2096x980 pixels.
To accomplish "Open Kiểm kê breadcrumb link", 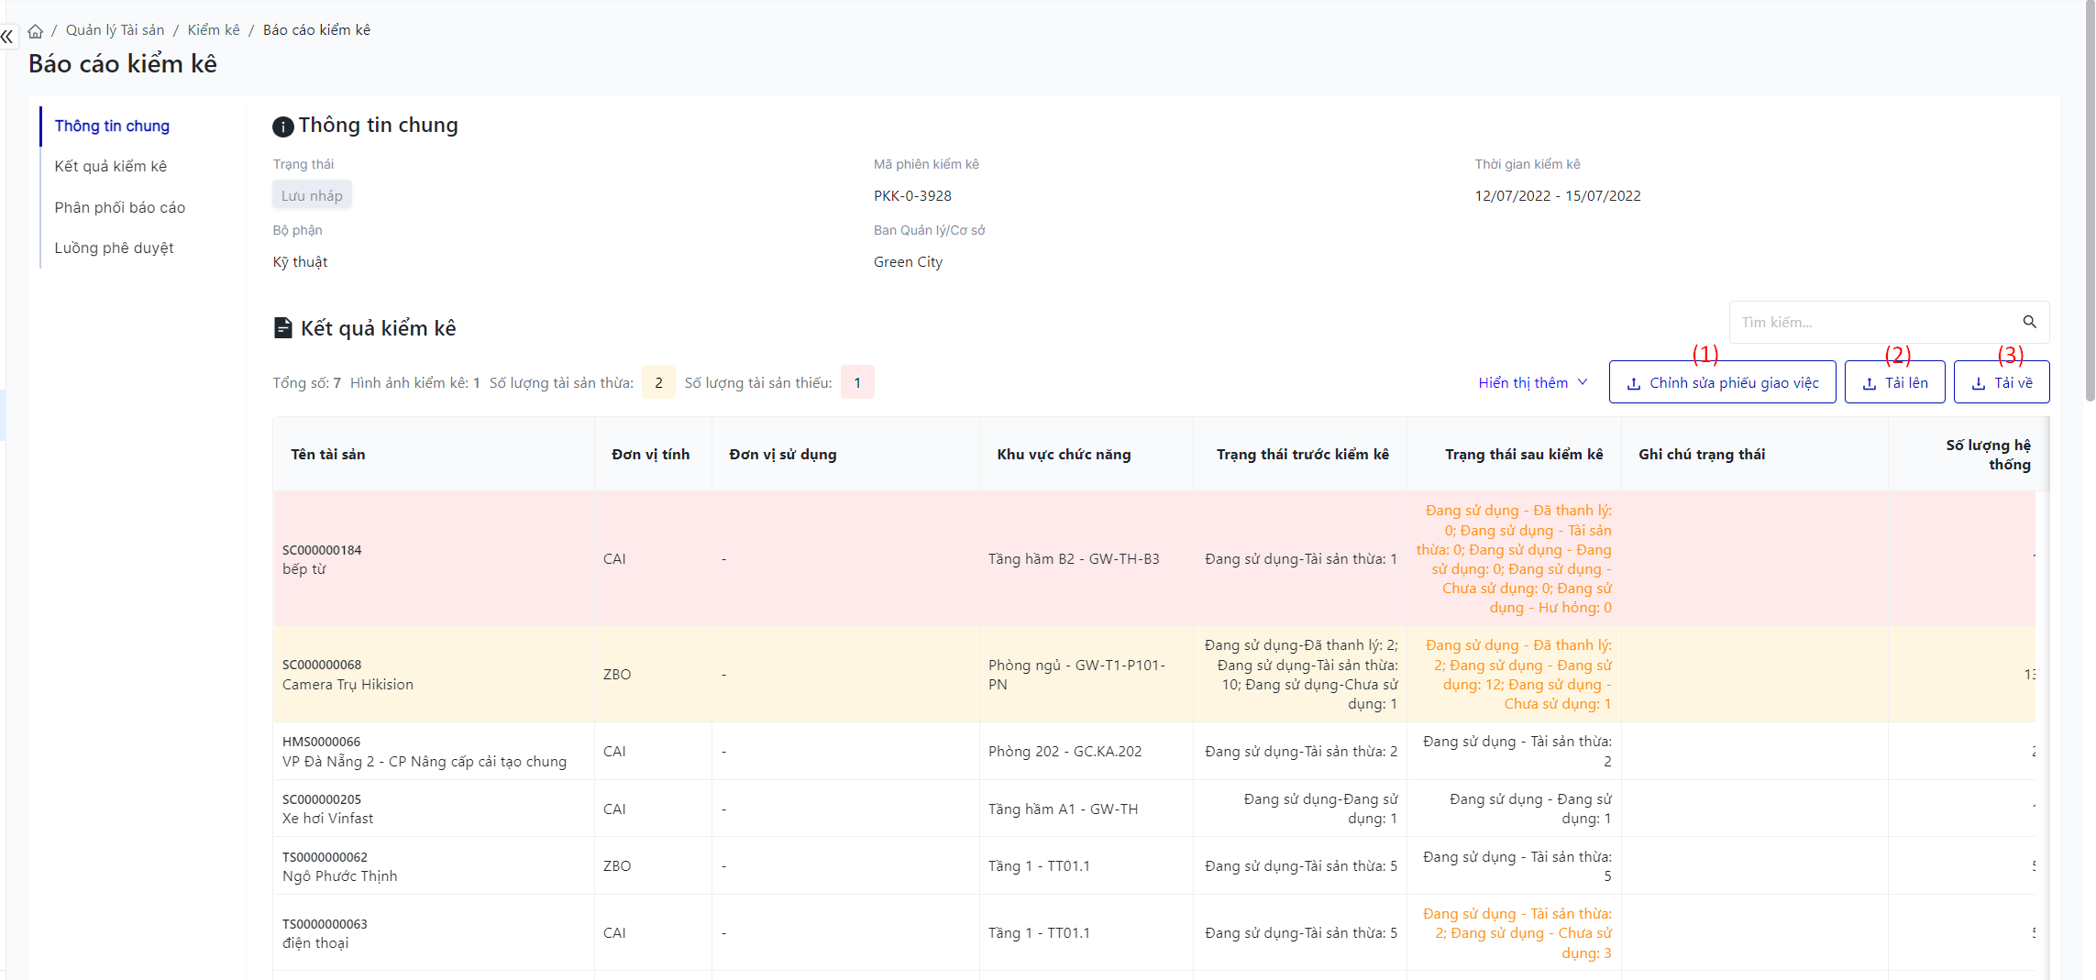I will (x=213, y=30).
